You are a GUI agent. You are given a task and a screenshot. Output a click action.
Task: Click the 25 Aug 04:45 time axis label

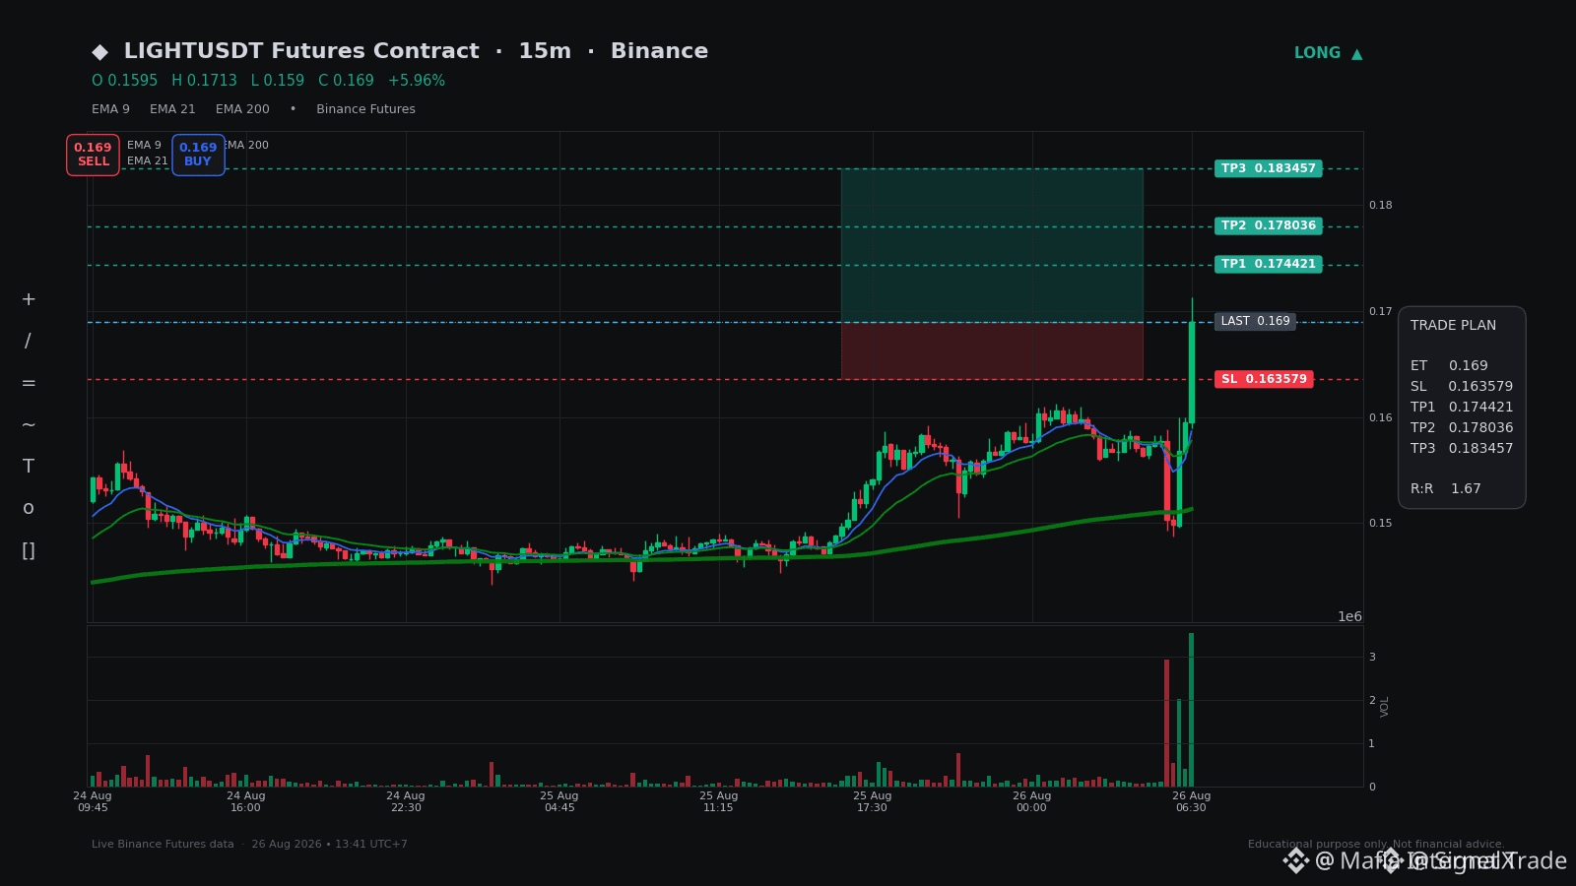559,802
